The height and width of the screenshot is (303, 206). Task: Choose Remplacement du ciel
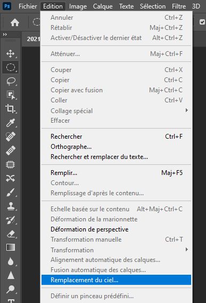coord(117,280)
